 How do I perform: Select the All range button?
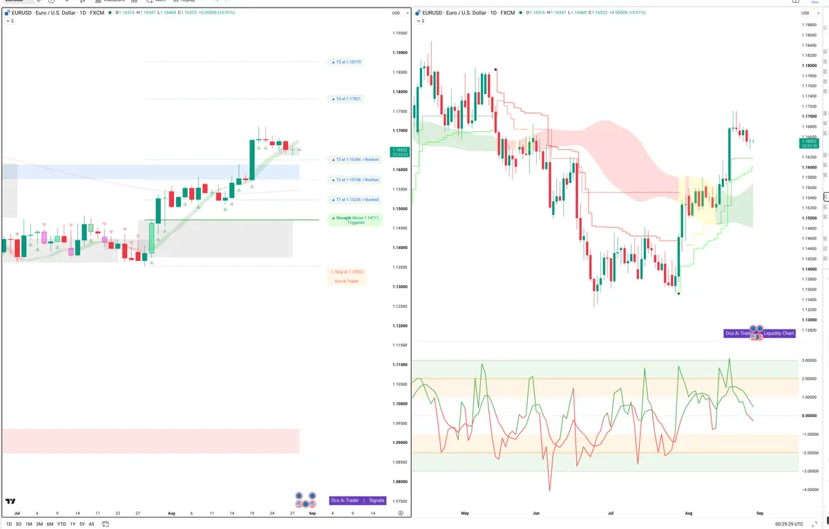pyautogui.click(x=91, y=524)
